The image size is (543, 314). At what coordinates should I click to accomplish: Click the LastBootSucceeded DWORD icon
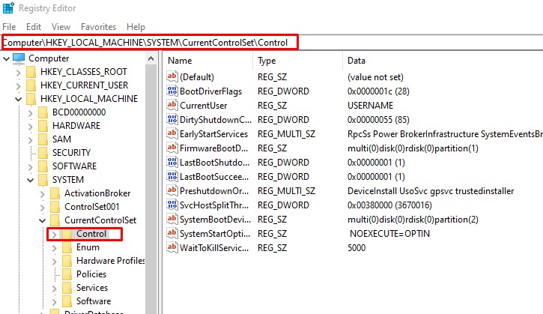[172, 176]
